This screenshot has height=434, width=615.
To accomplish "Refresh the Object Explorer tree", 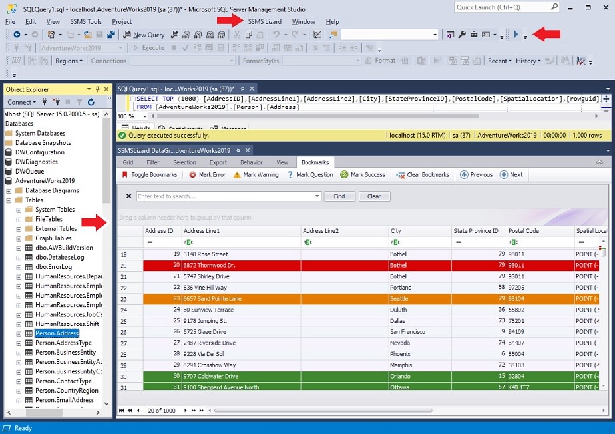I will point(91,102).
